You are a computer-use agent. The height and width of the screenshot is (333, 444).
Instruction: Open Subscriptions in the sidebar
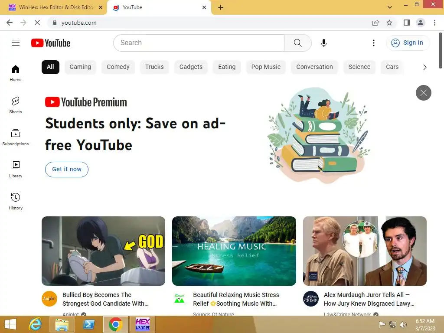16,137
